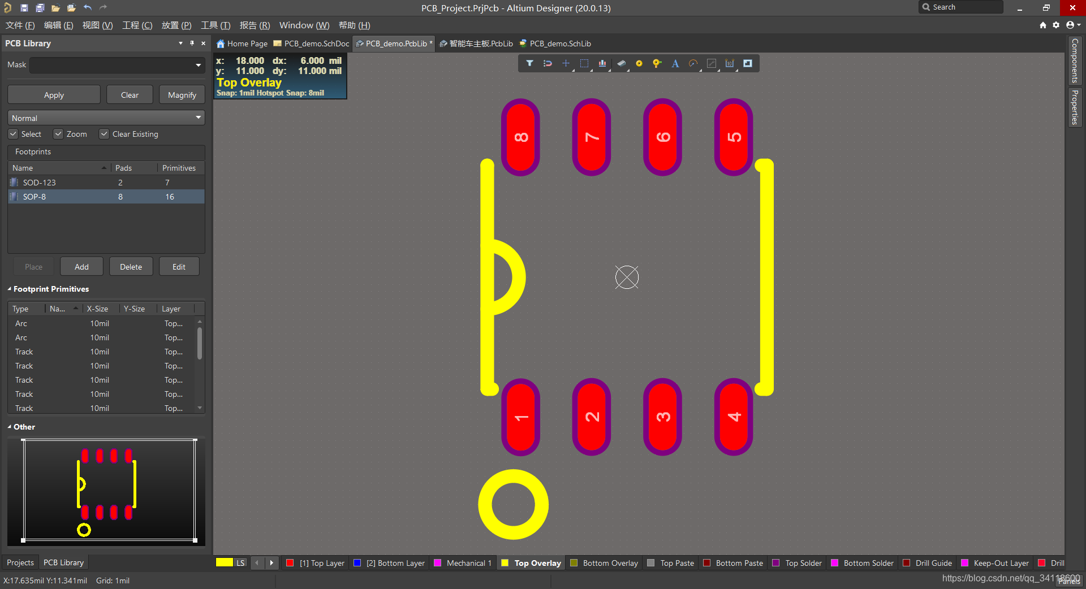Sort footprints by Name column
The width and height of the screenshot is (1086, 589).
[59, 168]
